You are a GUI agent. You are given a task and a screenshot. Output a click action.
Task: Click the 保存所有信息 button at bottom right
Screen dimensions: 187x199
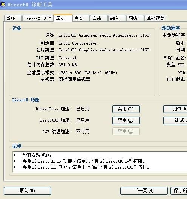pos(179,191)
